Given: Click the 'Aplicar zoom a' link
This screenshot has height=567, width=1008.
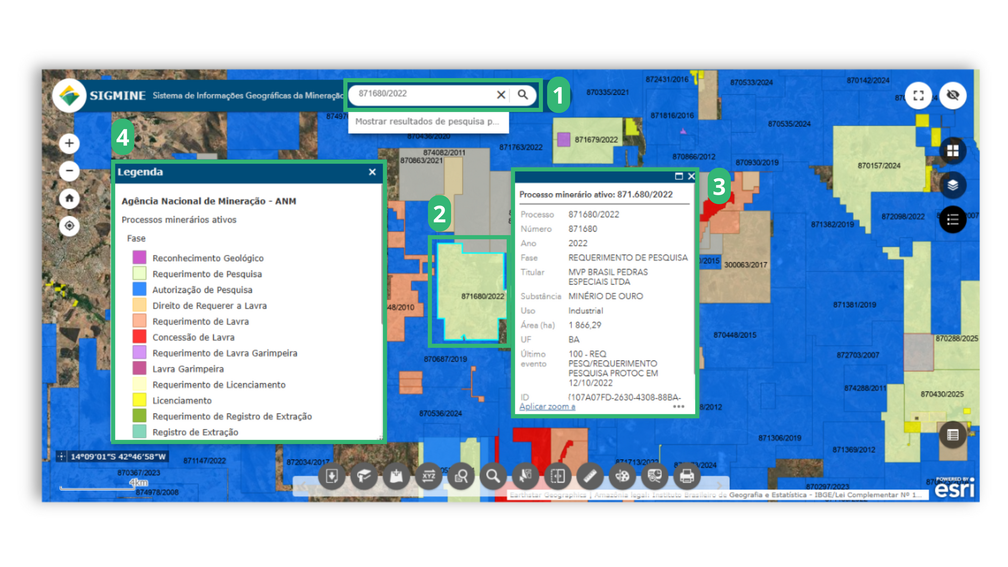Looking at the screenshot, I should click(x=547, y=406).
